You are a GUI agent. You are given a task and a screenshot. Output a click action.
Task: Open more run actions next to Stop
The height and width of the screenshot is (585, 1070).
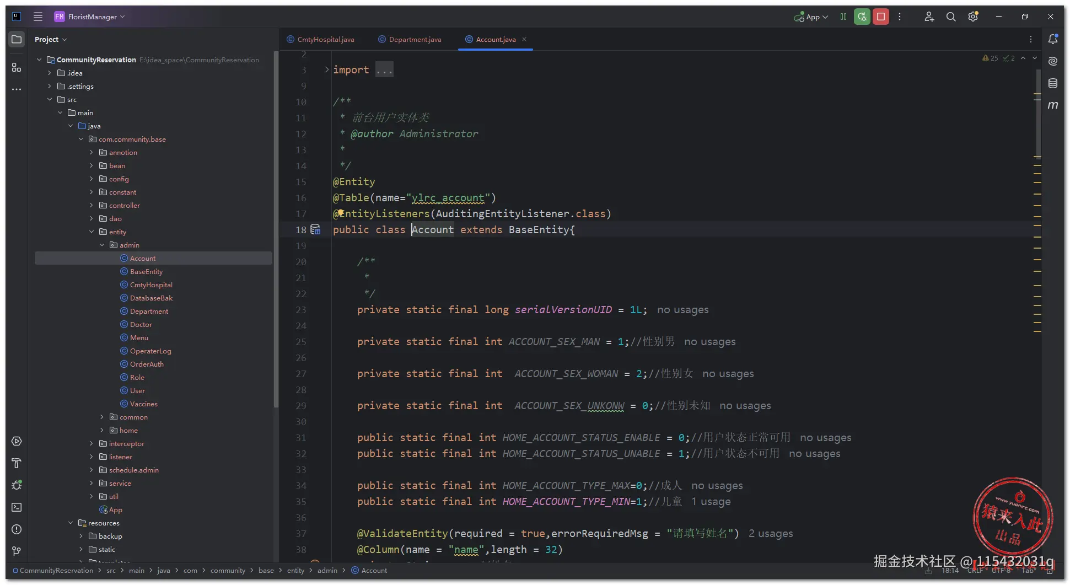click(900, 17)
